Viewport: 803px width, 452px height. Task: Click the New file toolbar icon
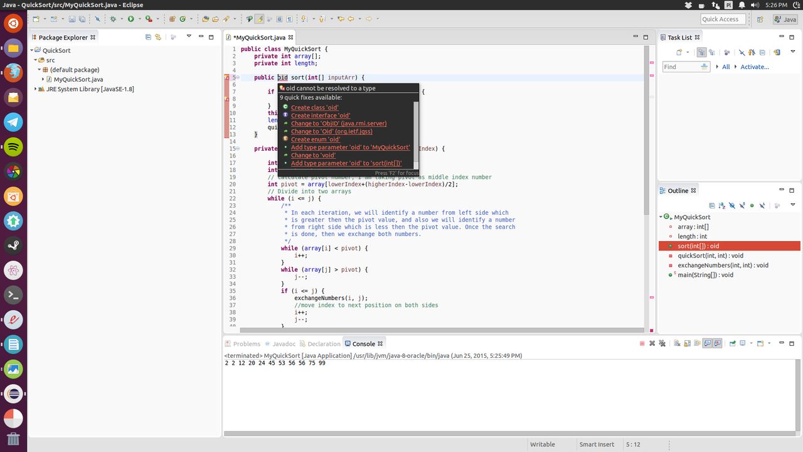(x=36, y=19)
